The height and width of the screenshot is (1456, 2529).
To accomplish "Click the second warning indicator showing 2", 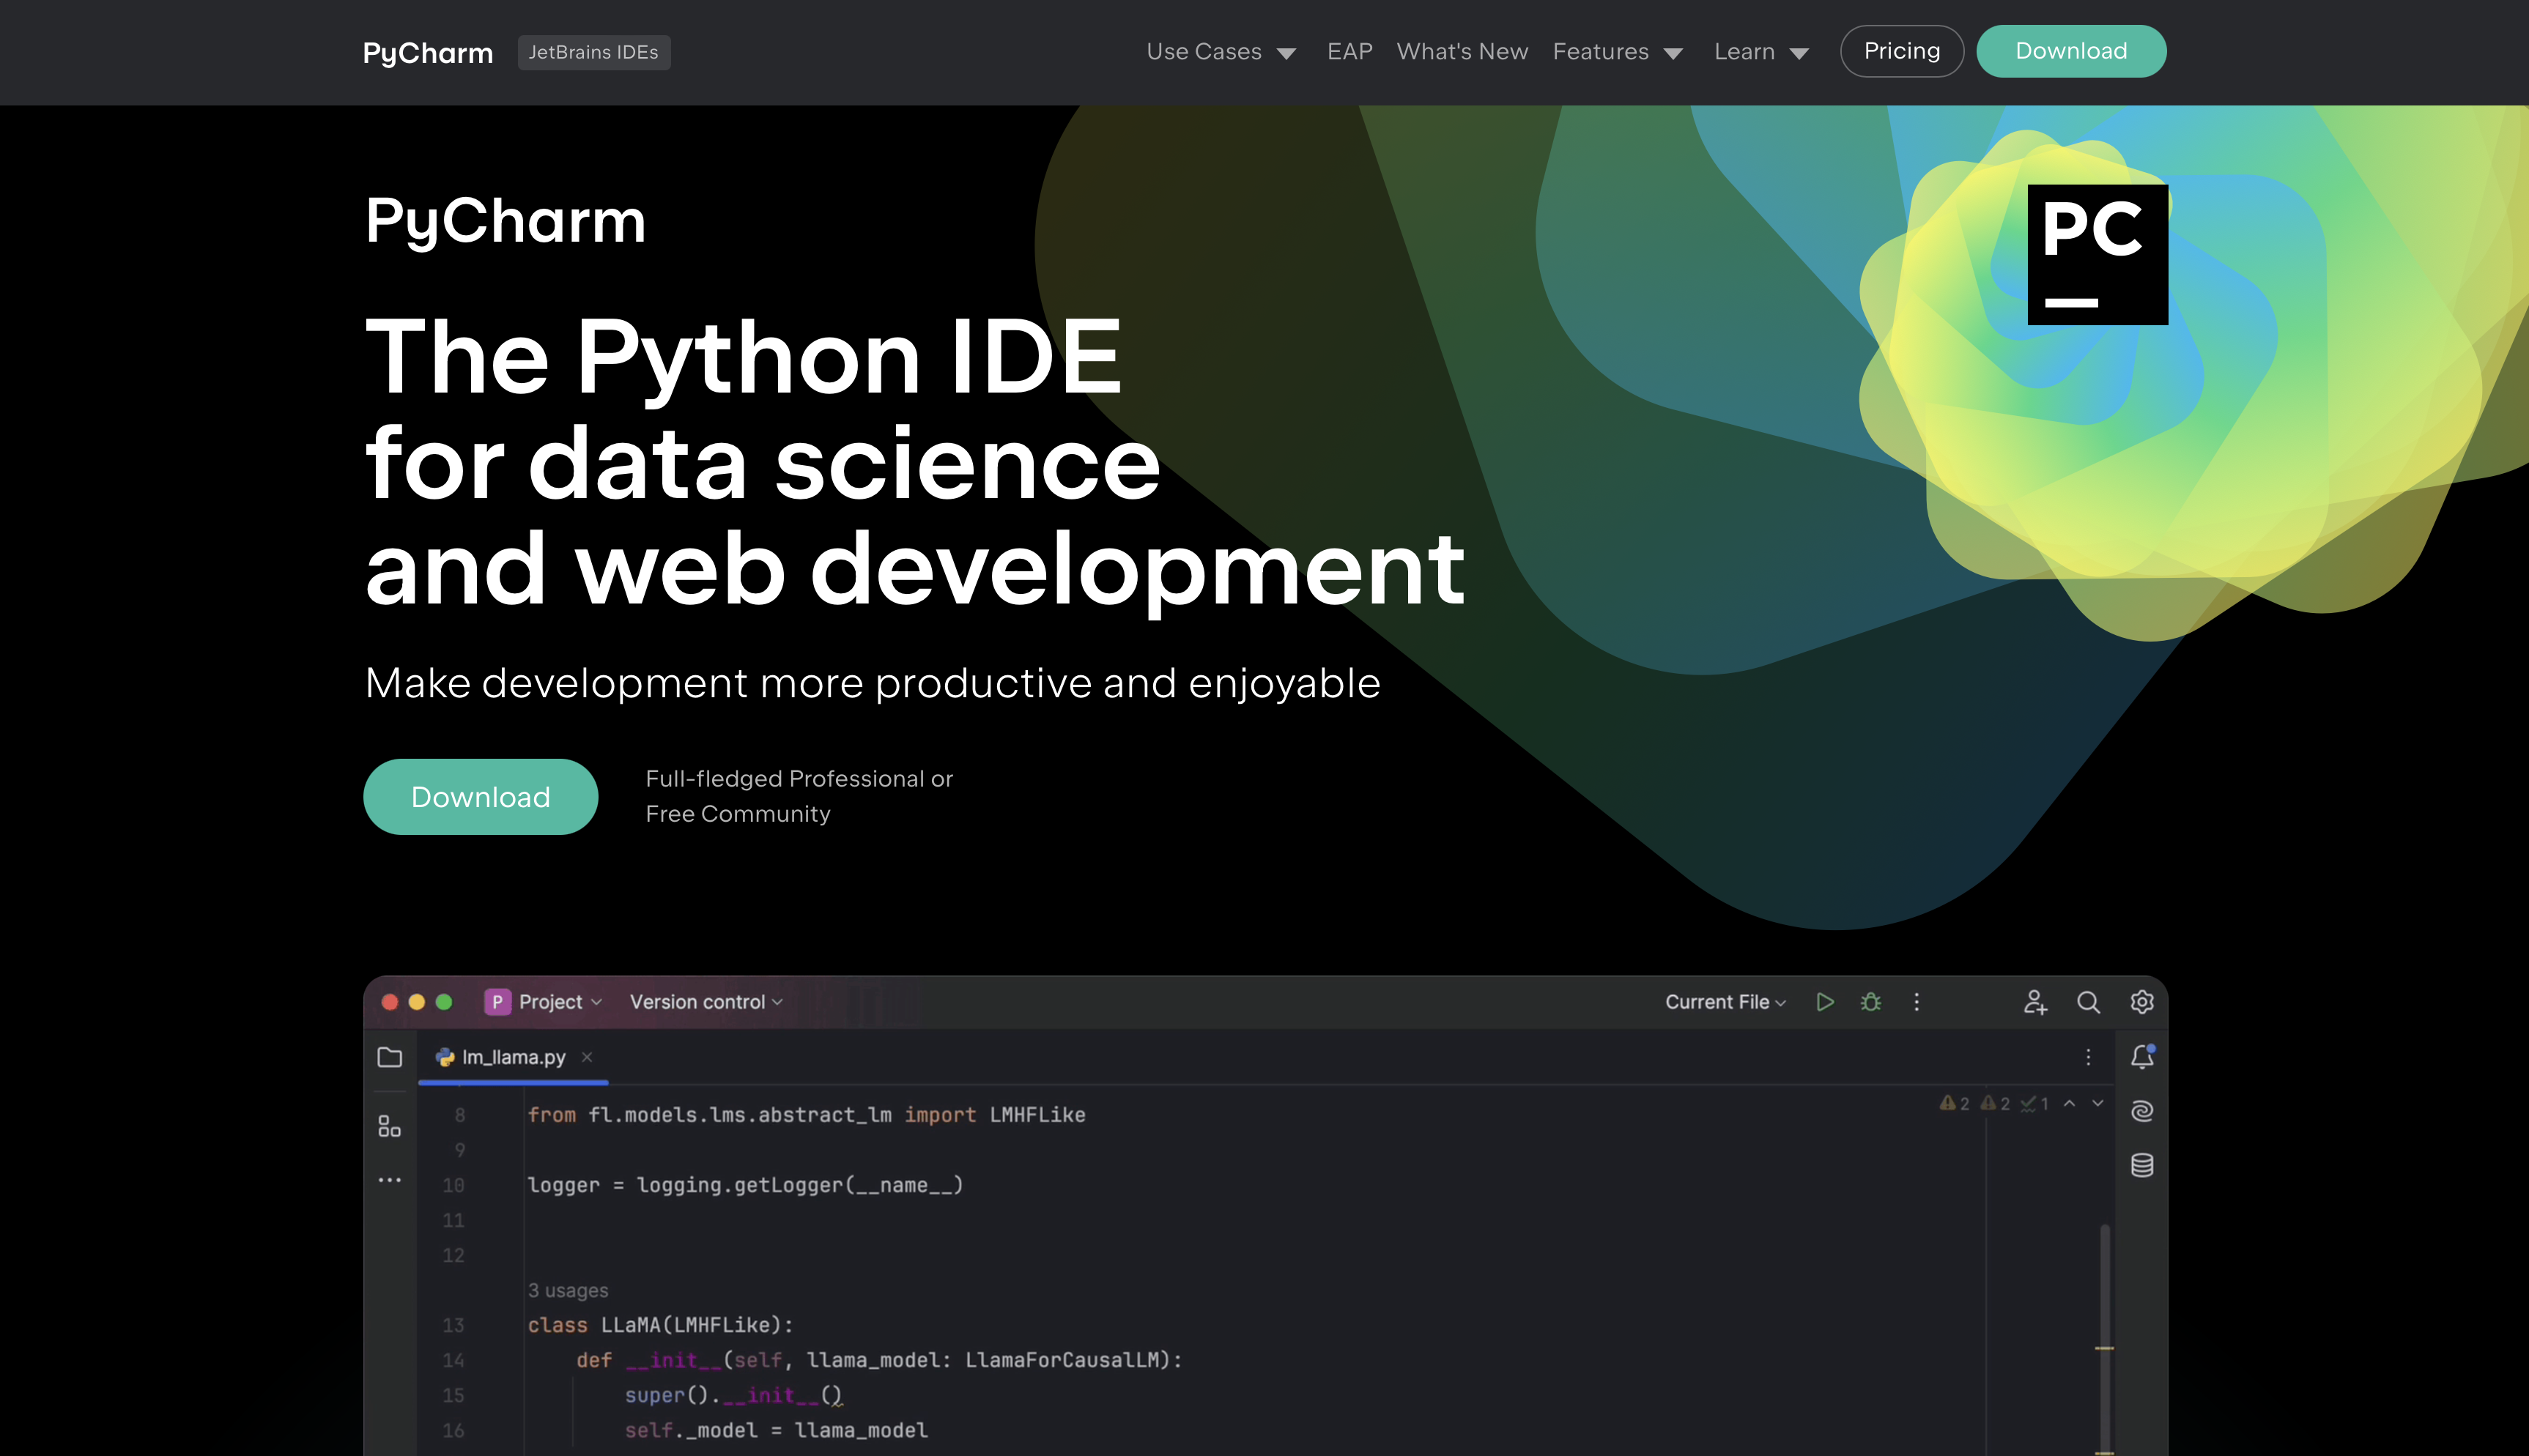I will tap(1995, 1103).
